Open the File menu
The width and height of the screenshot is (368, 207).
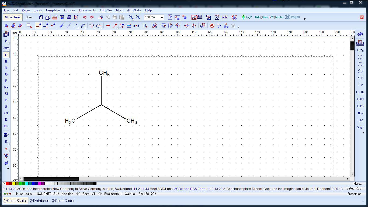6,10
